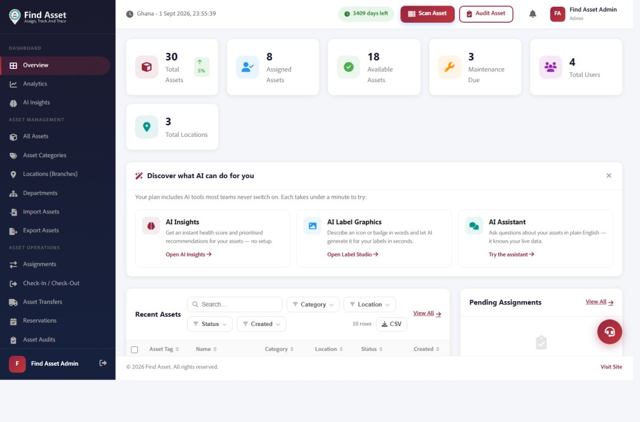The width and height of the screenshot is (640, 422).
Task: Click the Find Asset logo pin icon
Action: [x=15, y=17]
